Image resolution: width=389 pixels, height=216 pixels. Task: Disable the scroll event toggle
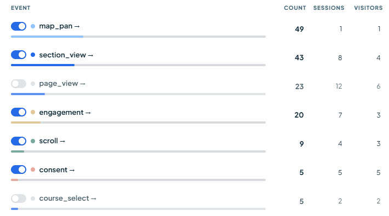pos(19,141)
